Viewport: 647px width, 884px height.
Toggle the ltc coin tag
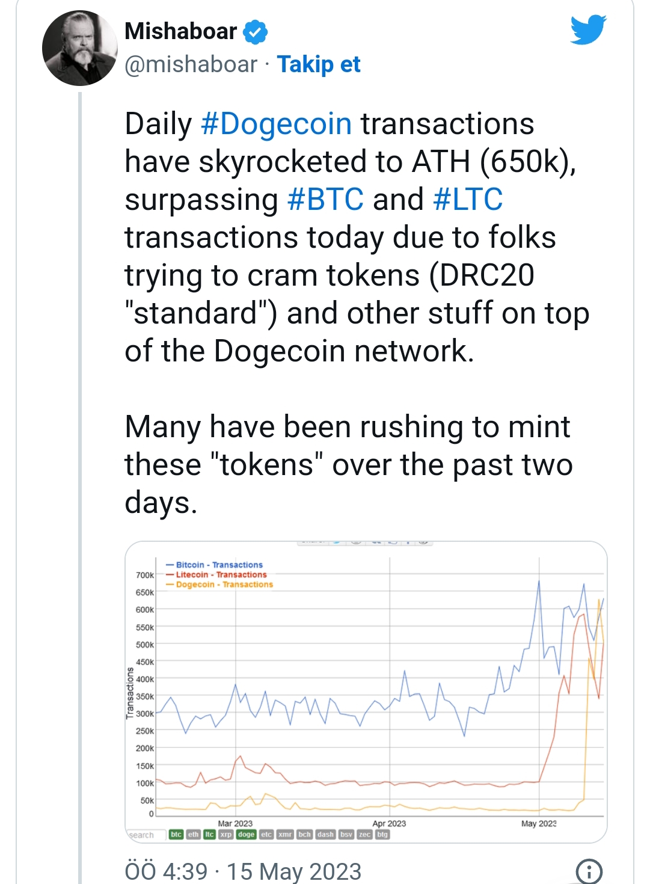pyautogui.click(x=209, y=834)
